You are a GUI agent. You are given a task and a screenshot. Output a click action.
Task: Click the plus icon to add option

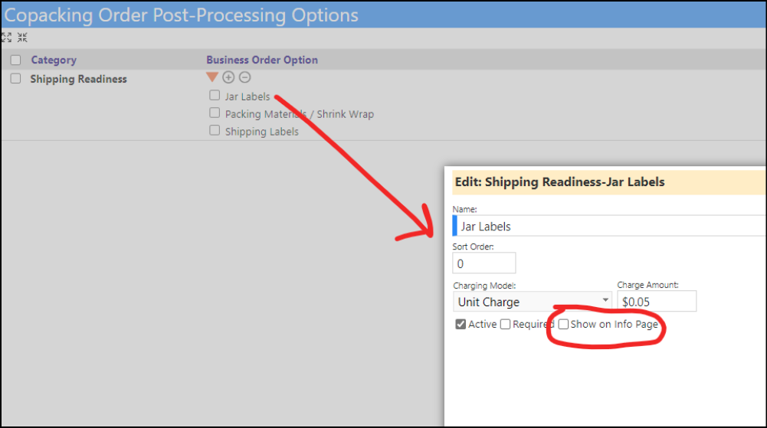(228, 77)
